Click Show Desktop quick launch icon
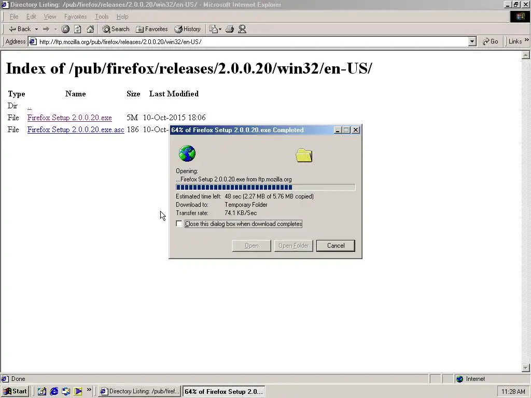Screen dimensions: 531x398 point(41,391)
